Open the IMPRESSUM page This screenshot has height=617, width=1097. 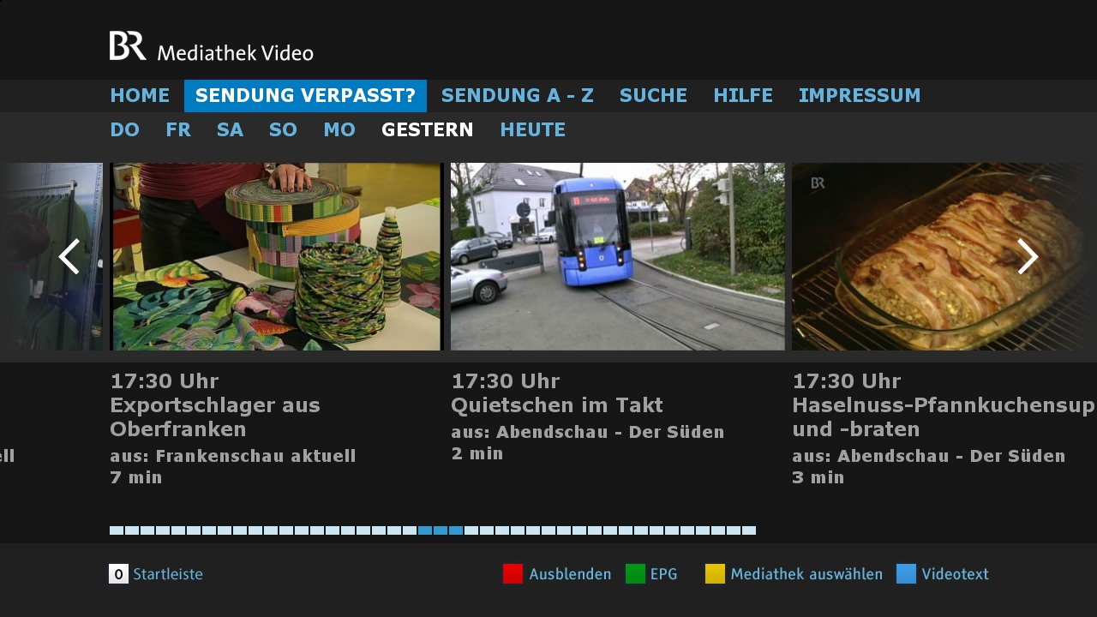(x=860, y=95)
